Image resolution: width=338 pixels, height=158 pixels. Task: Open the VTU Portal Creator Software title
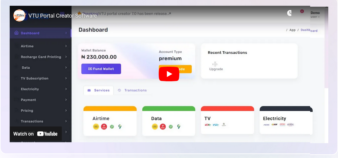pos(63,16)
